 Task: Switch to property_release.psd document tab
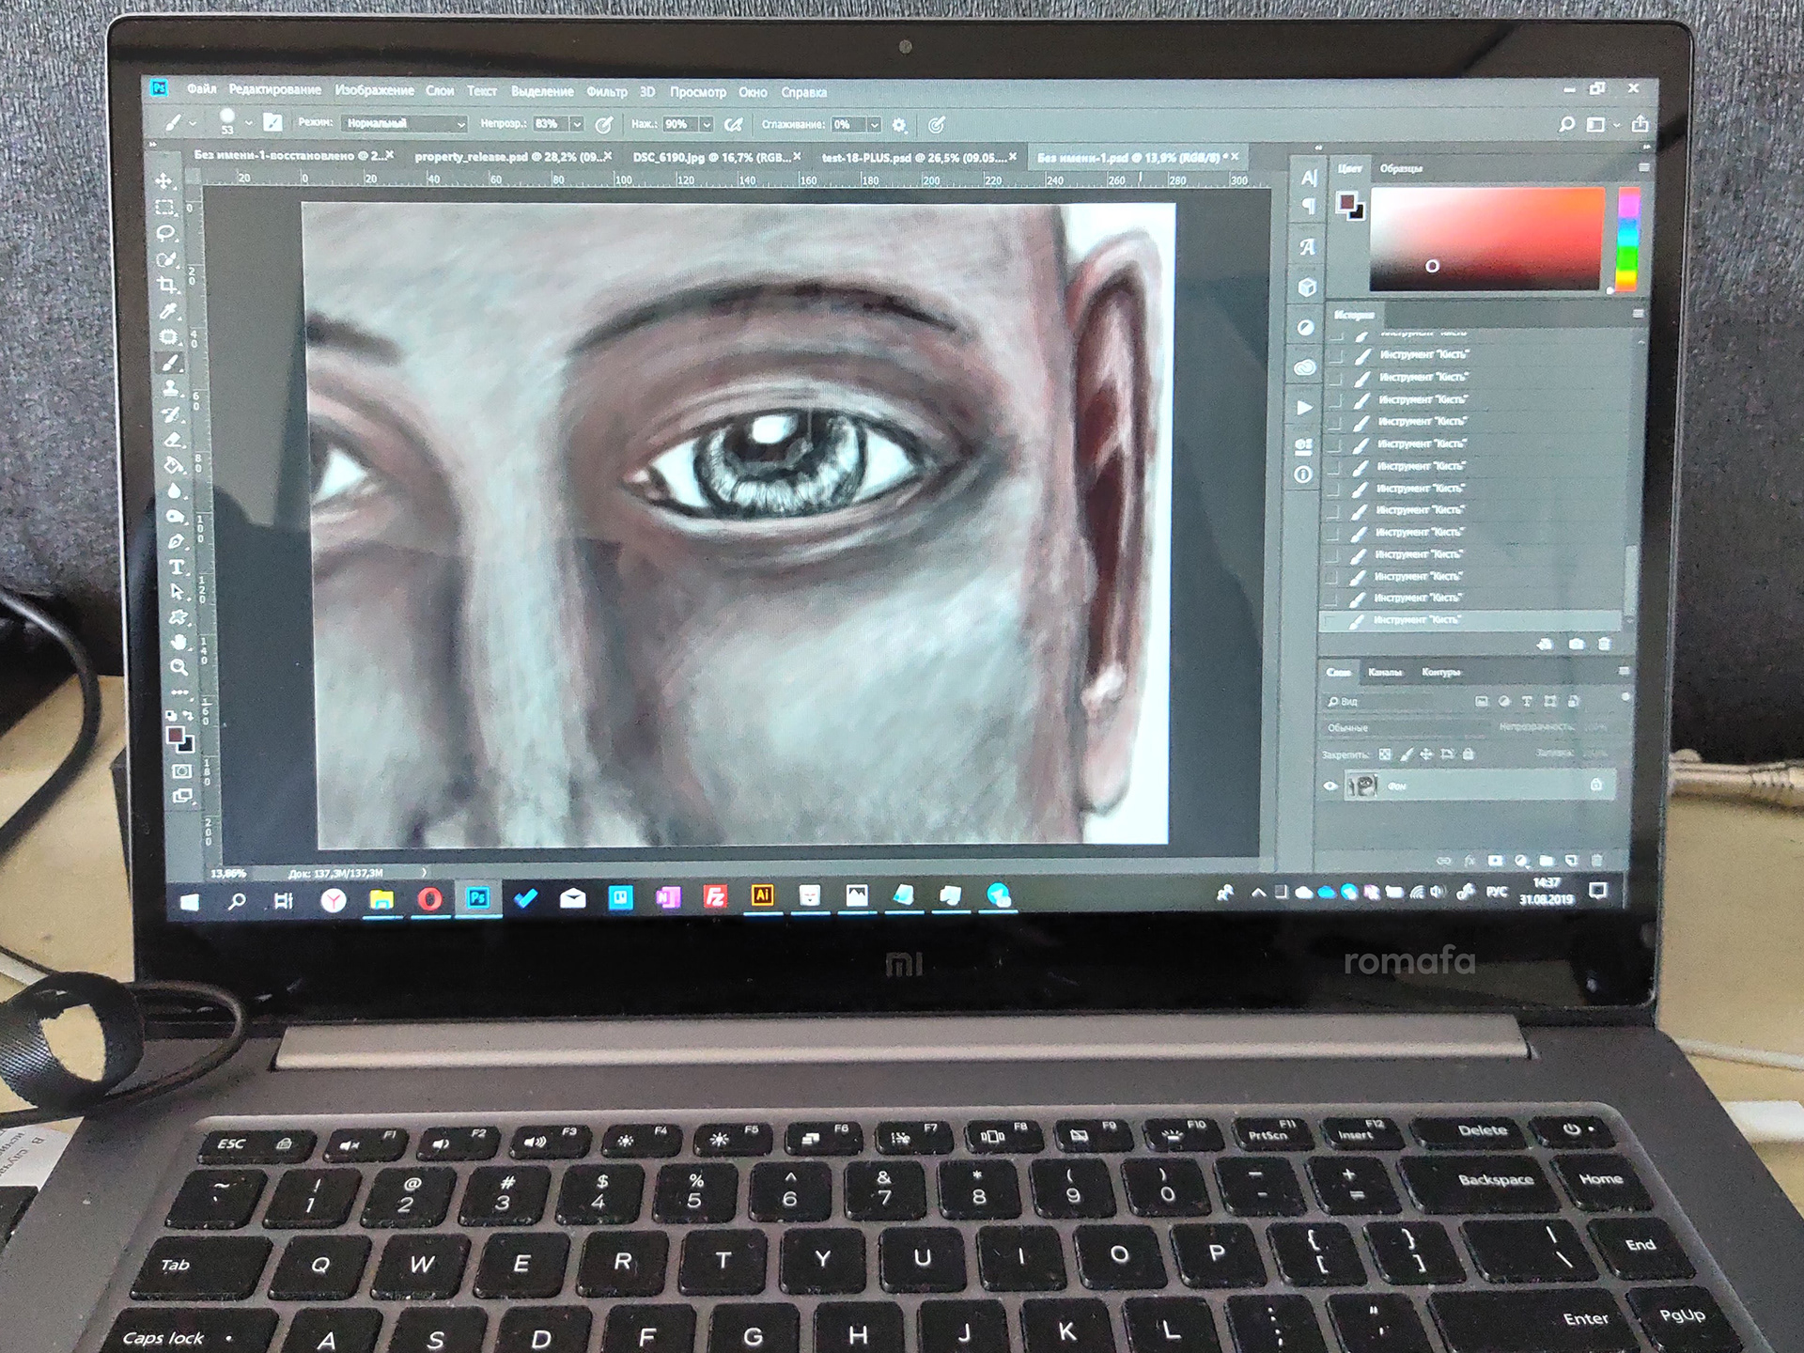(x=512, y=156)
